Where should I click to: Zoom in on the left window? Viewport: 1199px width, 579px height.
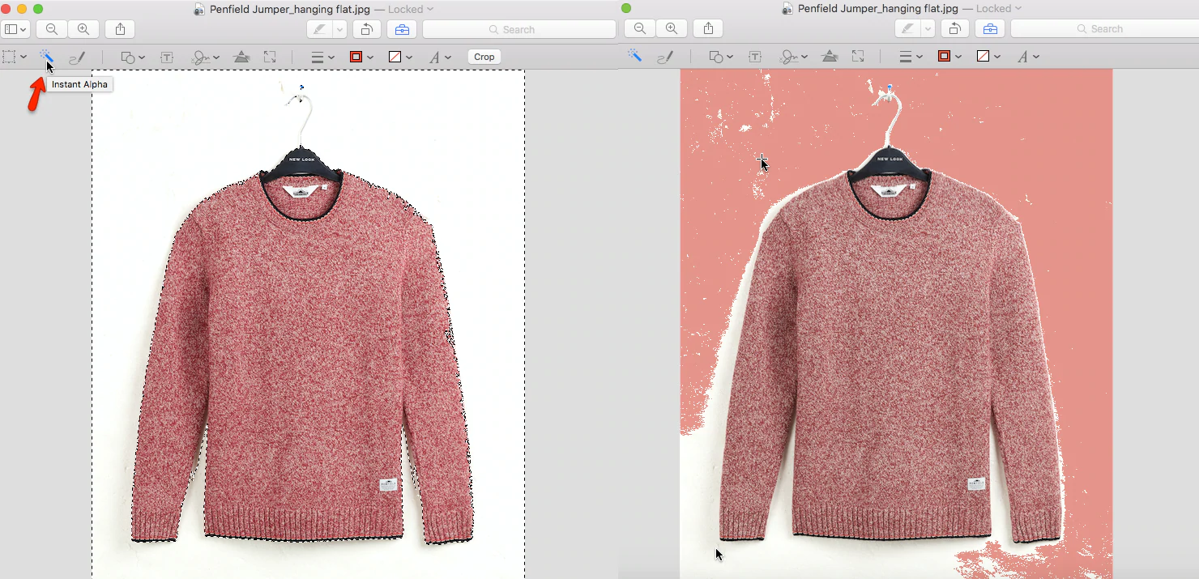[83, 29]
